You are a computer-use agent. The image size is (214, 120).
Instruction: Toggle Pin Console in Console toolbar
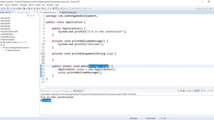[202, 91]
